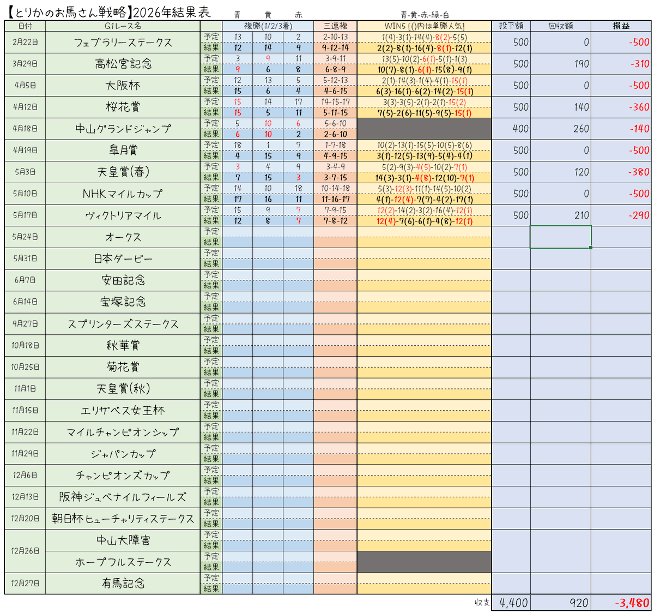Select the 天皇賞(秋) race cell
654x613 pixels.
point(123,388)
